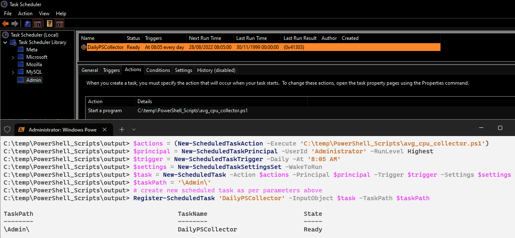Open Help using the question mark icon
This screenshot has height=238, width=515.
pos(49,23)
